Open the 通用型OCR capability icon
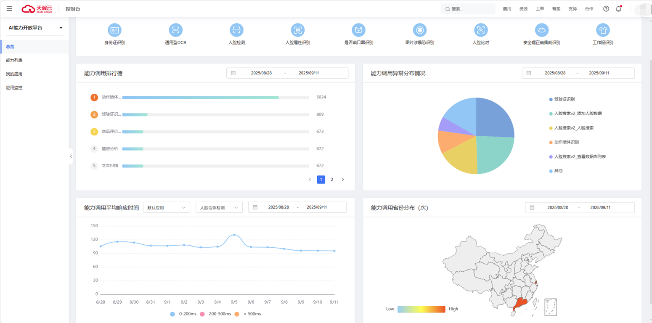 pos(176,30)
